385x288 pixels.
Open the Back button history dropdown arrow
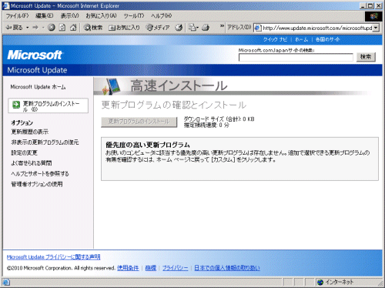point(28,28)
